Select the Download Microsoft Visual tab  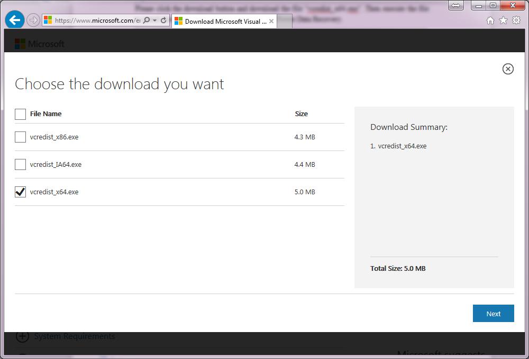(x=224, y=21)
